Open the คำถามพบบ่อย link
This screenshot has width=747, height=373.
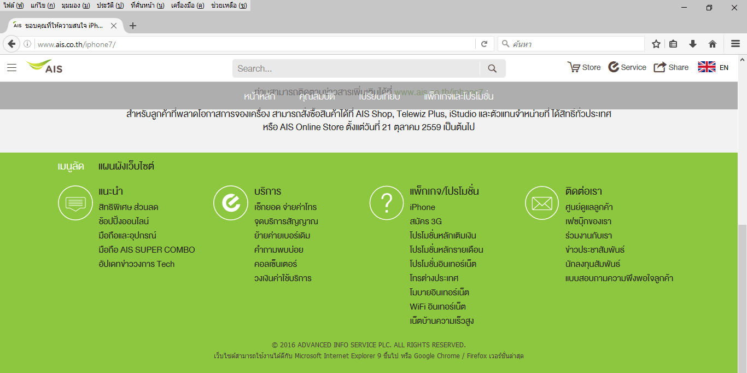click(x=279, y=250)
